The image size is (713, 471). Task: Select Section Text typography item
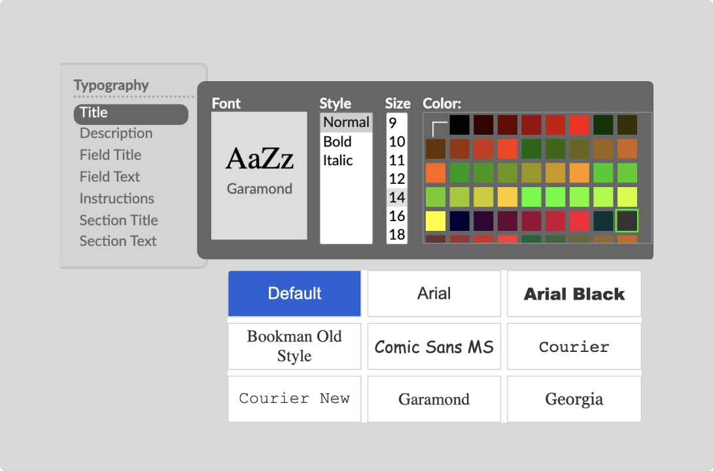[x=118, y=241]
